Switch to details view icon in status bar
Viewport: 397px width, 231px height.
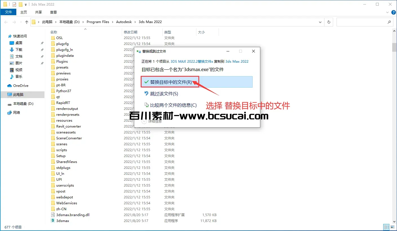(386, 227)
